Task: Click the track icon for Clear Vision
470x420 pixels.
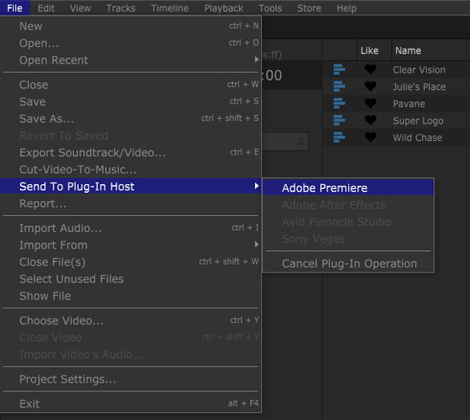Action: [x=339, y=69]
